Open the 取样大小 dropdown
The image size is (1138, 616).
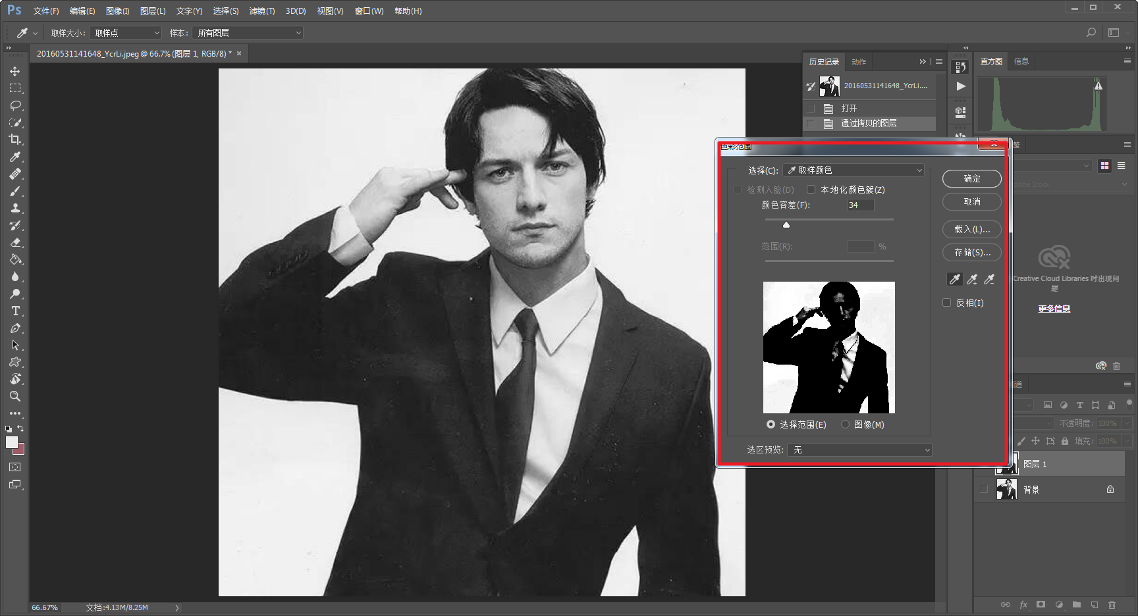click(126, 33)
